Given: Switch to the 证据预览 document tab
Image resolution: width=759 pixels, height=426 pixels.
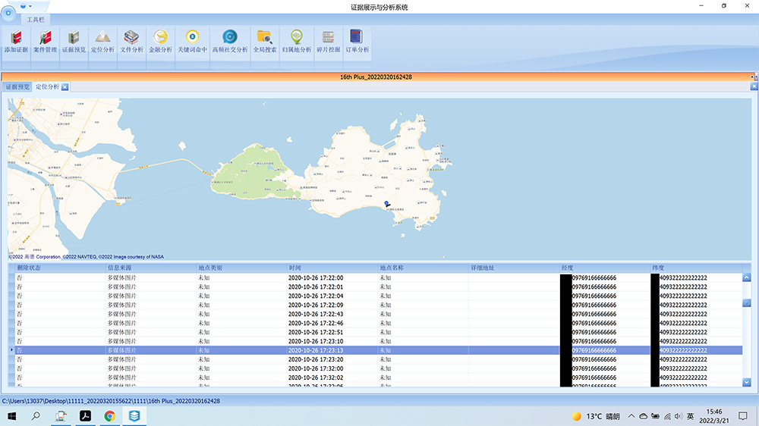Looking at the screenshot, I should [17, 87].
